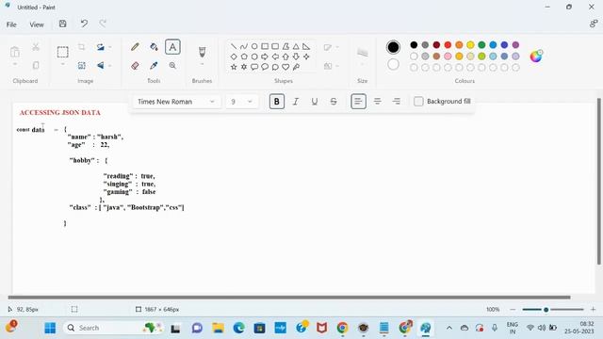Choose the Triangle shape

pos(296,46)
